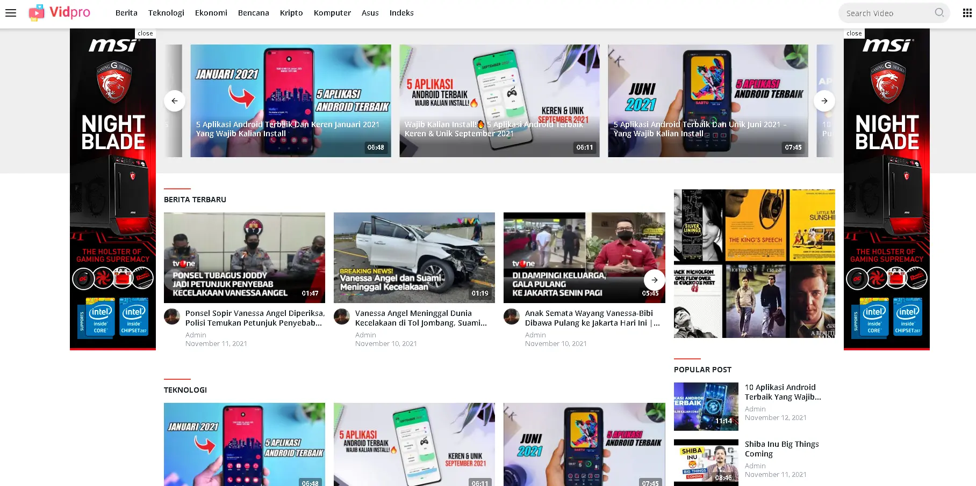
Task: Open the Komputer menu item
Action: coord(332,13)
